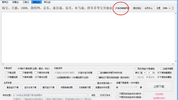
Task: Click inside the large product address text area
Action: click(x=88, y=37)
